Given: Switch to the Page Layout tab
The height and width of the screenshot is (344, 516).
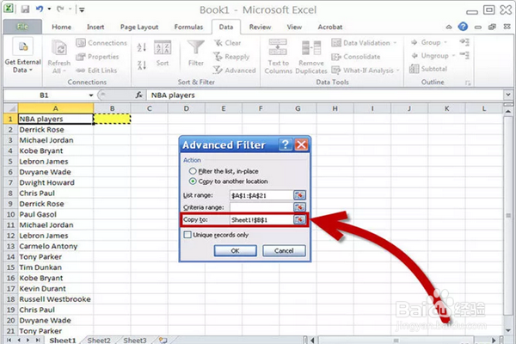Looking at the screenshot, I should pos(139,27).
